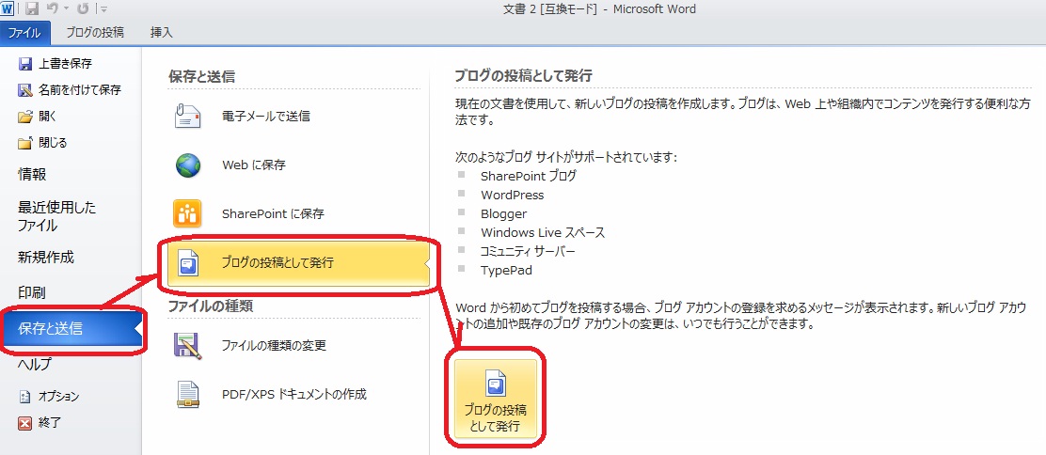The width and height of the screenshot is (1046, 455).
Task: Select SharePoint に保存 option
Action: pos(273,214)
